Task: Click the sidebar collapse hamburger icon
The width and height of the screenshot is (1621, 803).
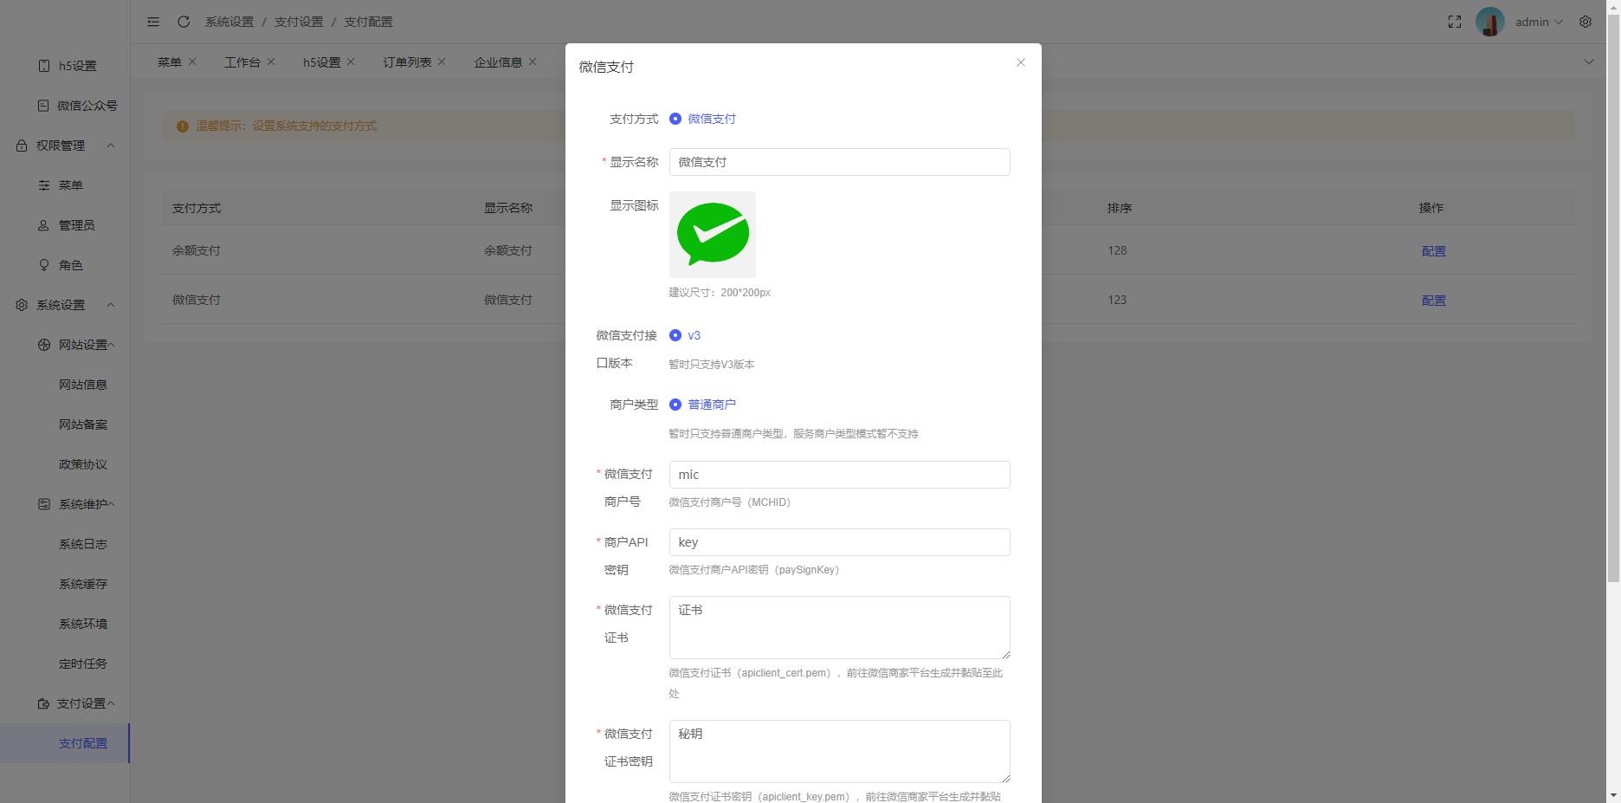Action: coord(153,22)
